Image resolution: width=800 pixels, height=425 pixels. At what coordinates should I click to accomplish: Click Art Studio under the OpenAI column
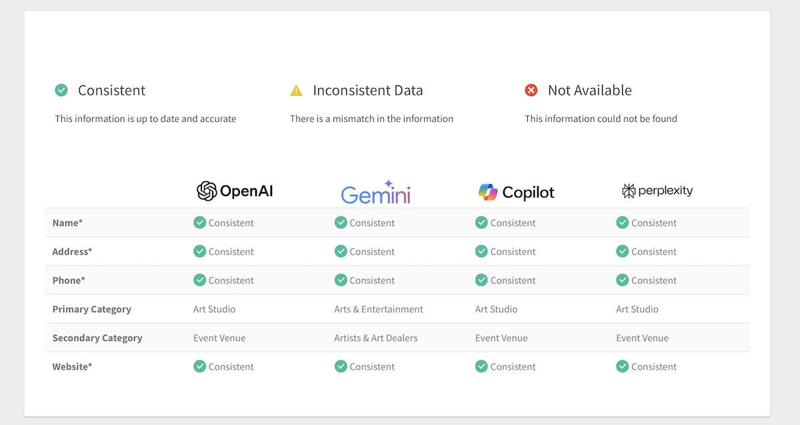click(x=215, y=310)
